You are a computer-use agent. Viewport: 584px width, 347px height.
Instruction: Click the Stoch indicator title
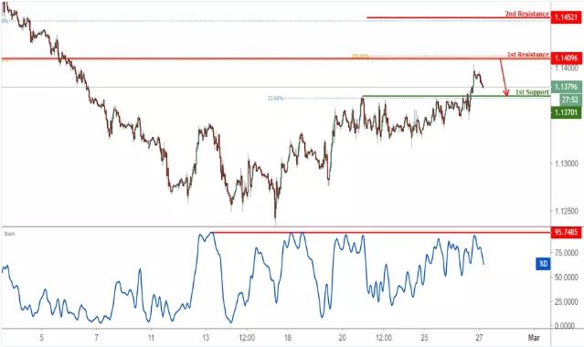(x=9, y=234)
